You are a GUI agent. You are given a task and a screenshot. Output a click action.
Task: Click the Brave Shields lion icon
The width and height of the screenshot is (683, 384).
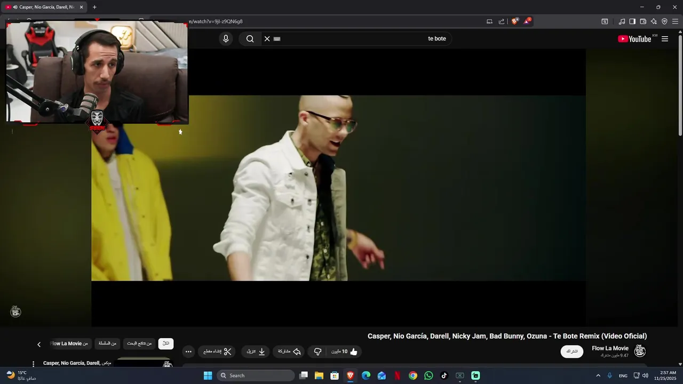pyautogui.click(x=514, y=21)
